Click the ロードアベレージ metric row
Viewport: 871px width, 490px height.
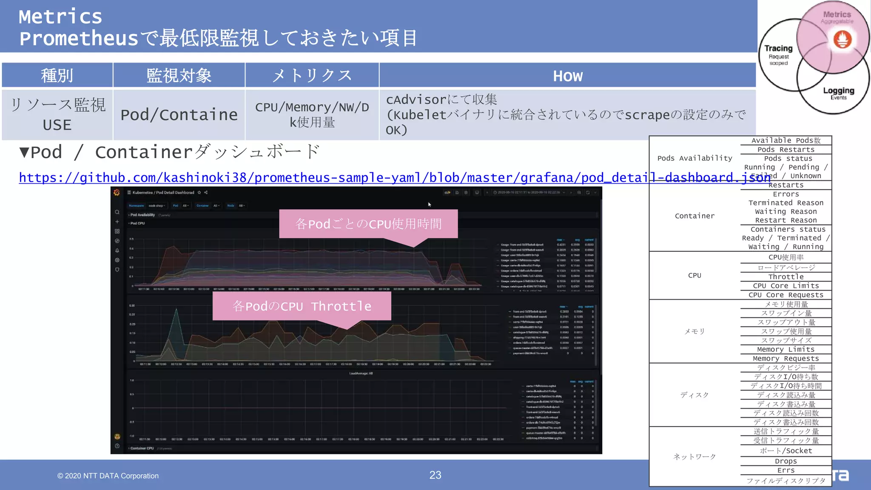click(786, 268)
